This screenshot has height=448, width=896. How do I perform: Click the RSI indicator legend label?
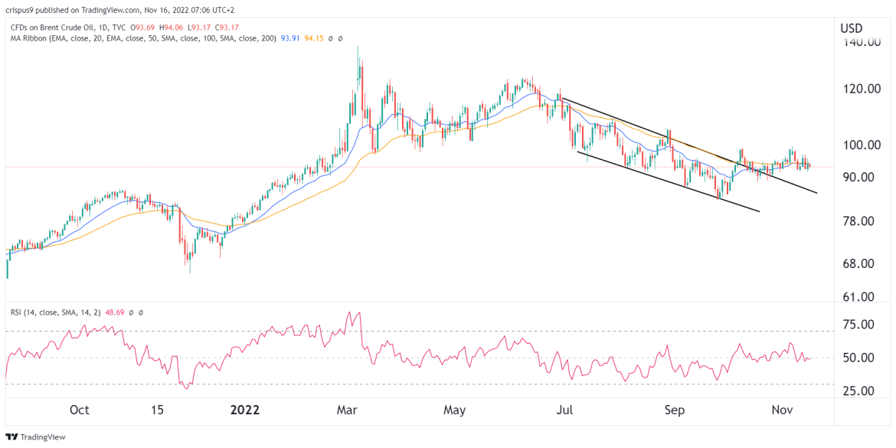(x=54, y=312)
